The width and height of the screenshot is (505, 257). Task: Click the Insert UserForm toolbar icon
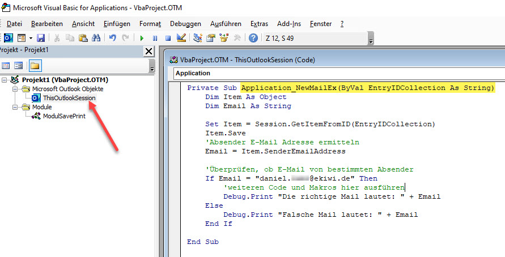22,38
